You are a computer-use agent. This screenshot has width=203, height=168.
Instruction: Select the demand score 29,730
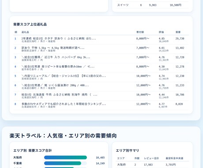(180, 38)
